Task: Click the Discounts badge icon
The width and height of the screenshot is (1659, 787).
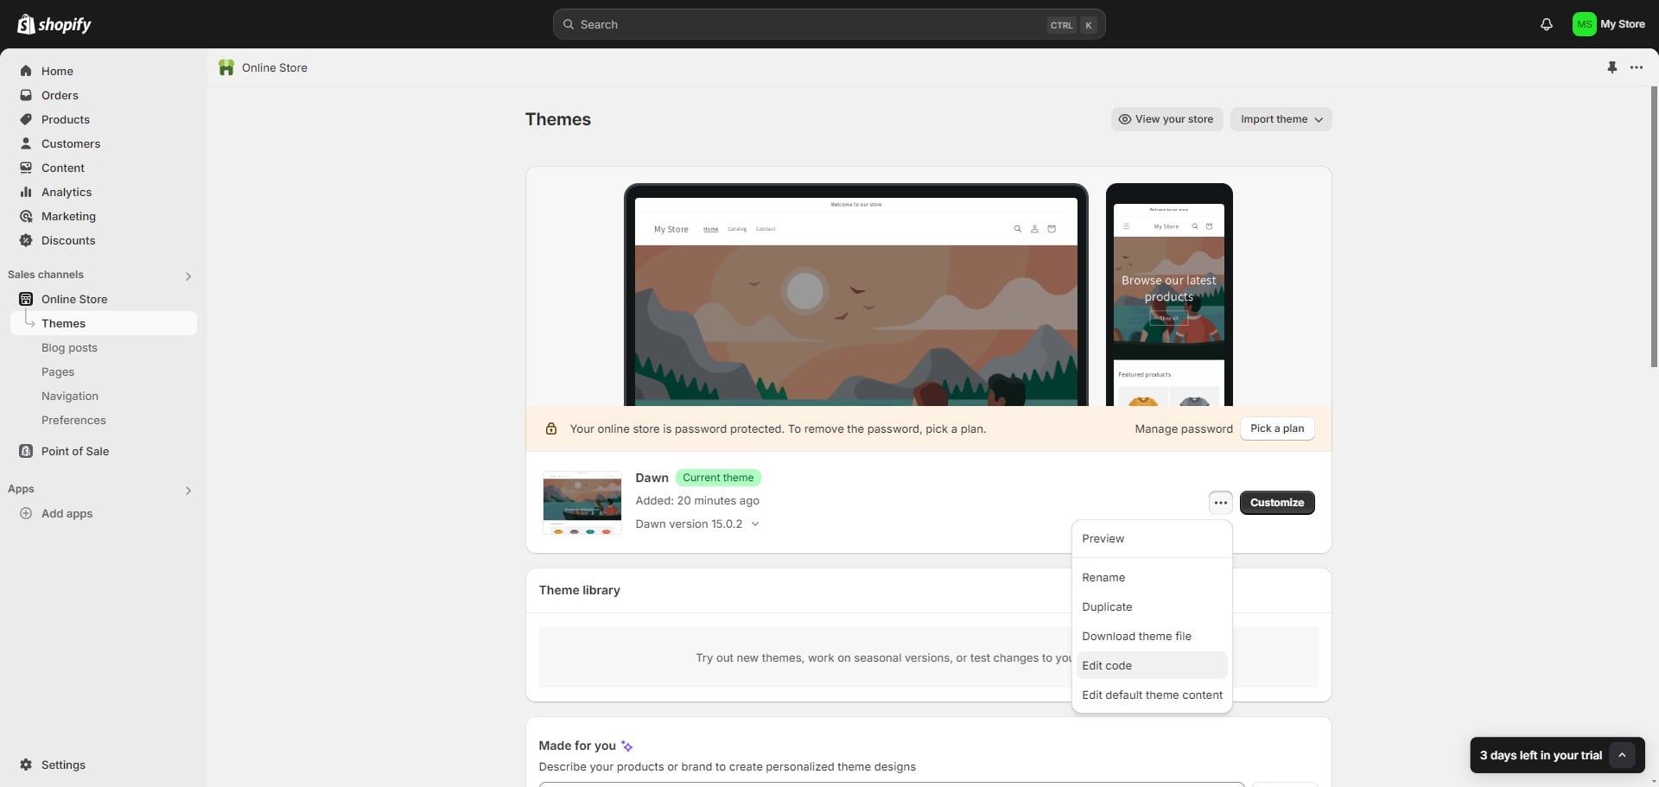Action: [26, 240]
